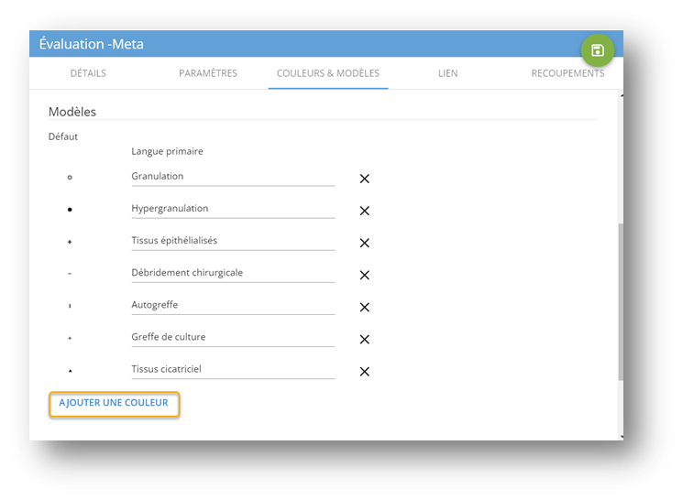Switch to the Paramètres tab
Screen dimensions: 683x500
click(208, 73)
